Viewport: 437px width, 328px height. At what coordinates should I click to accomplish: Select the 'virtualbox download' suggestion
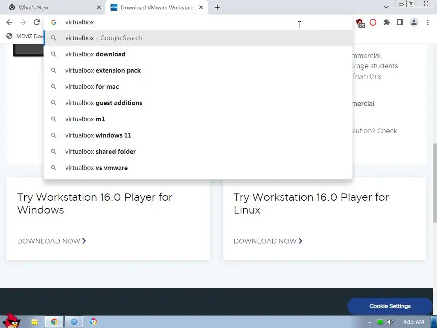(198, 54)
